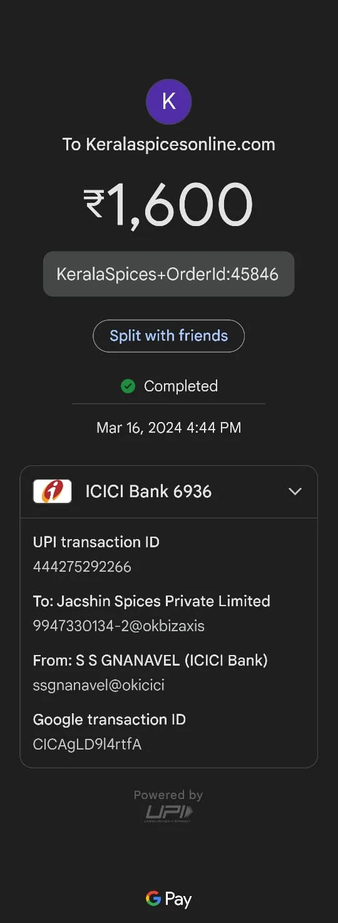
Task: Click the UPI logo at bottom
Action: point(169,813)
